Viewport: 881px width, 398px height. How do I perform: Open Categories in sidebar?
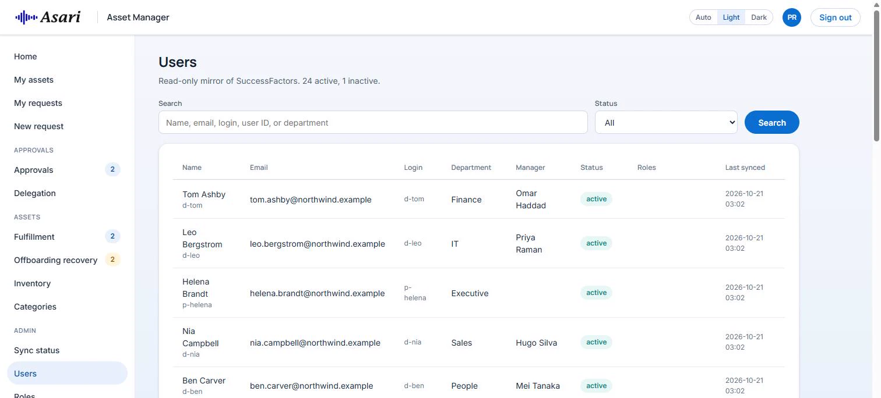click(x=67, y=307)
